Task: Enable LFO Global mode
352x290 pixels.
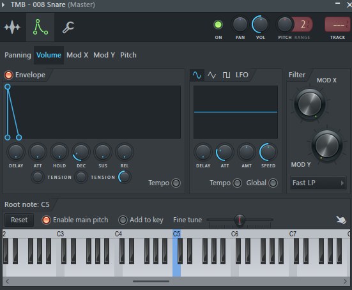Action: click(x=273, y=183)
